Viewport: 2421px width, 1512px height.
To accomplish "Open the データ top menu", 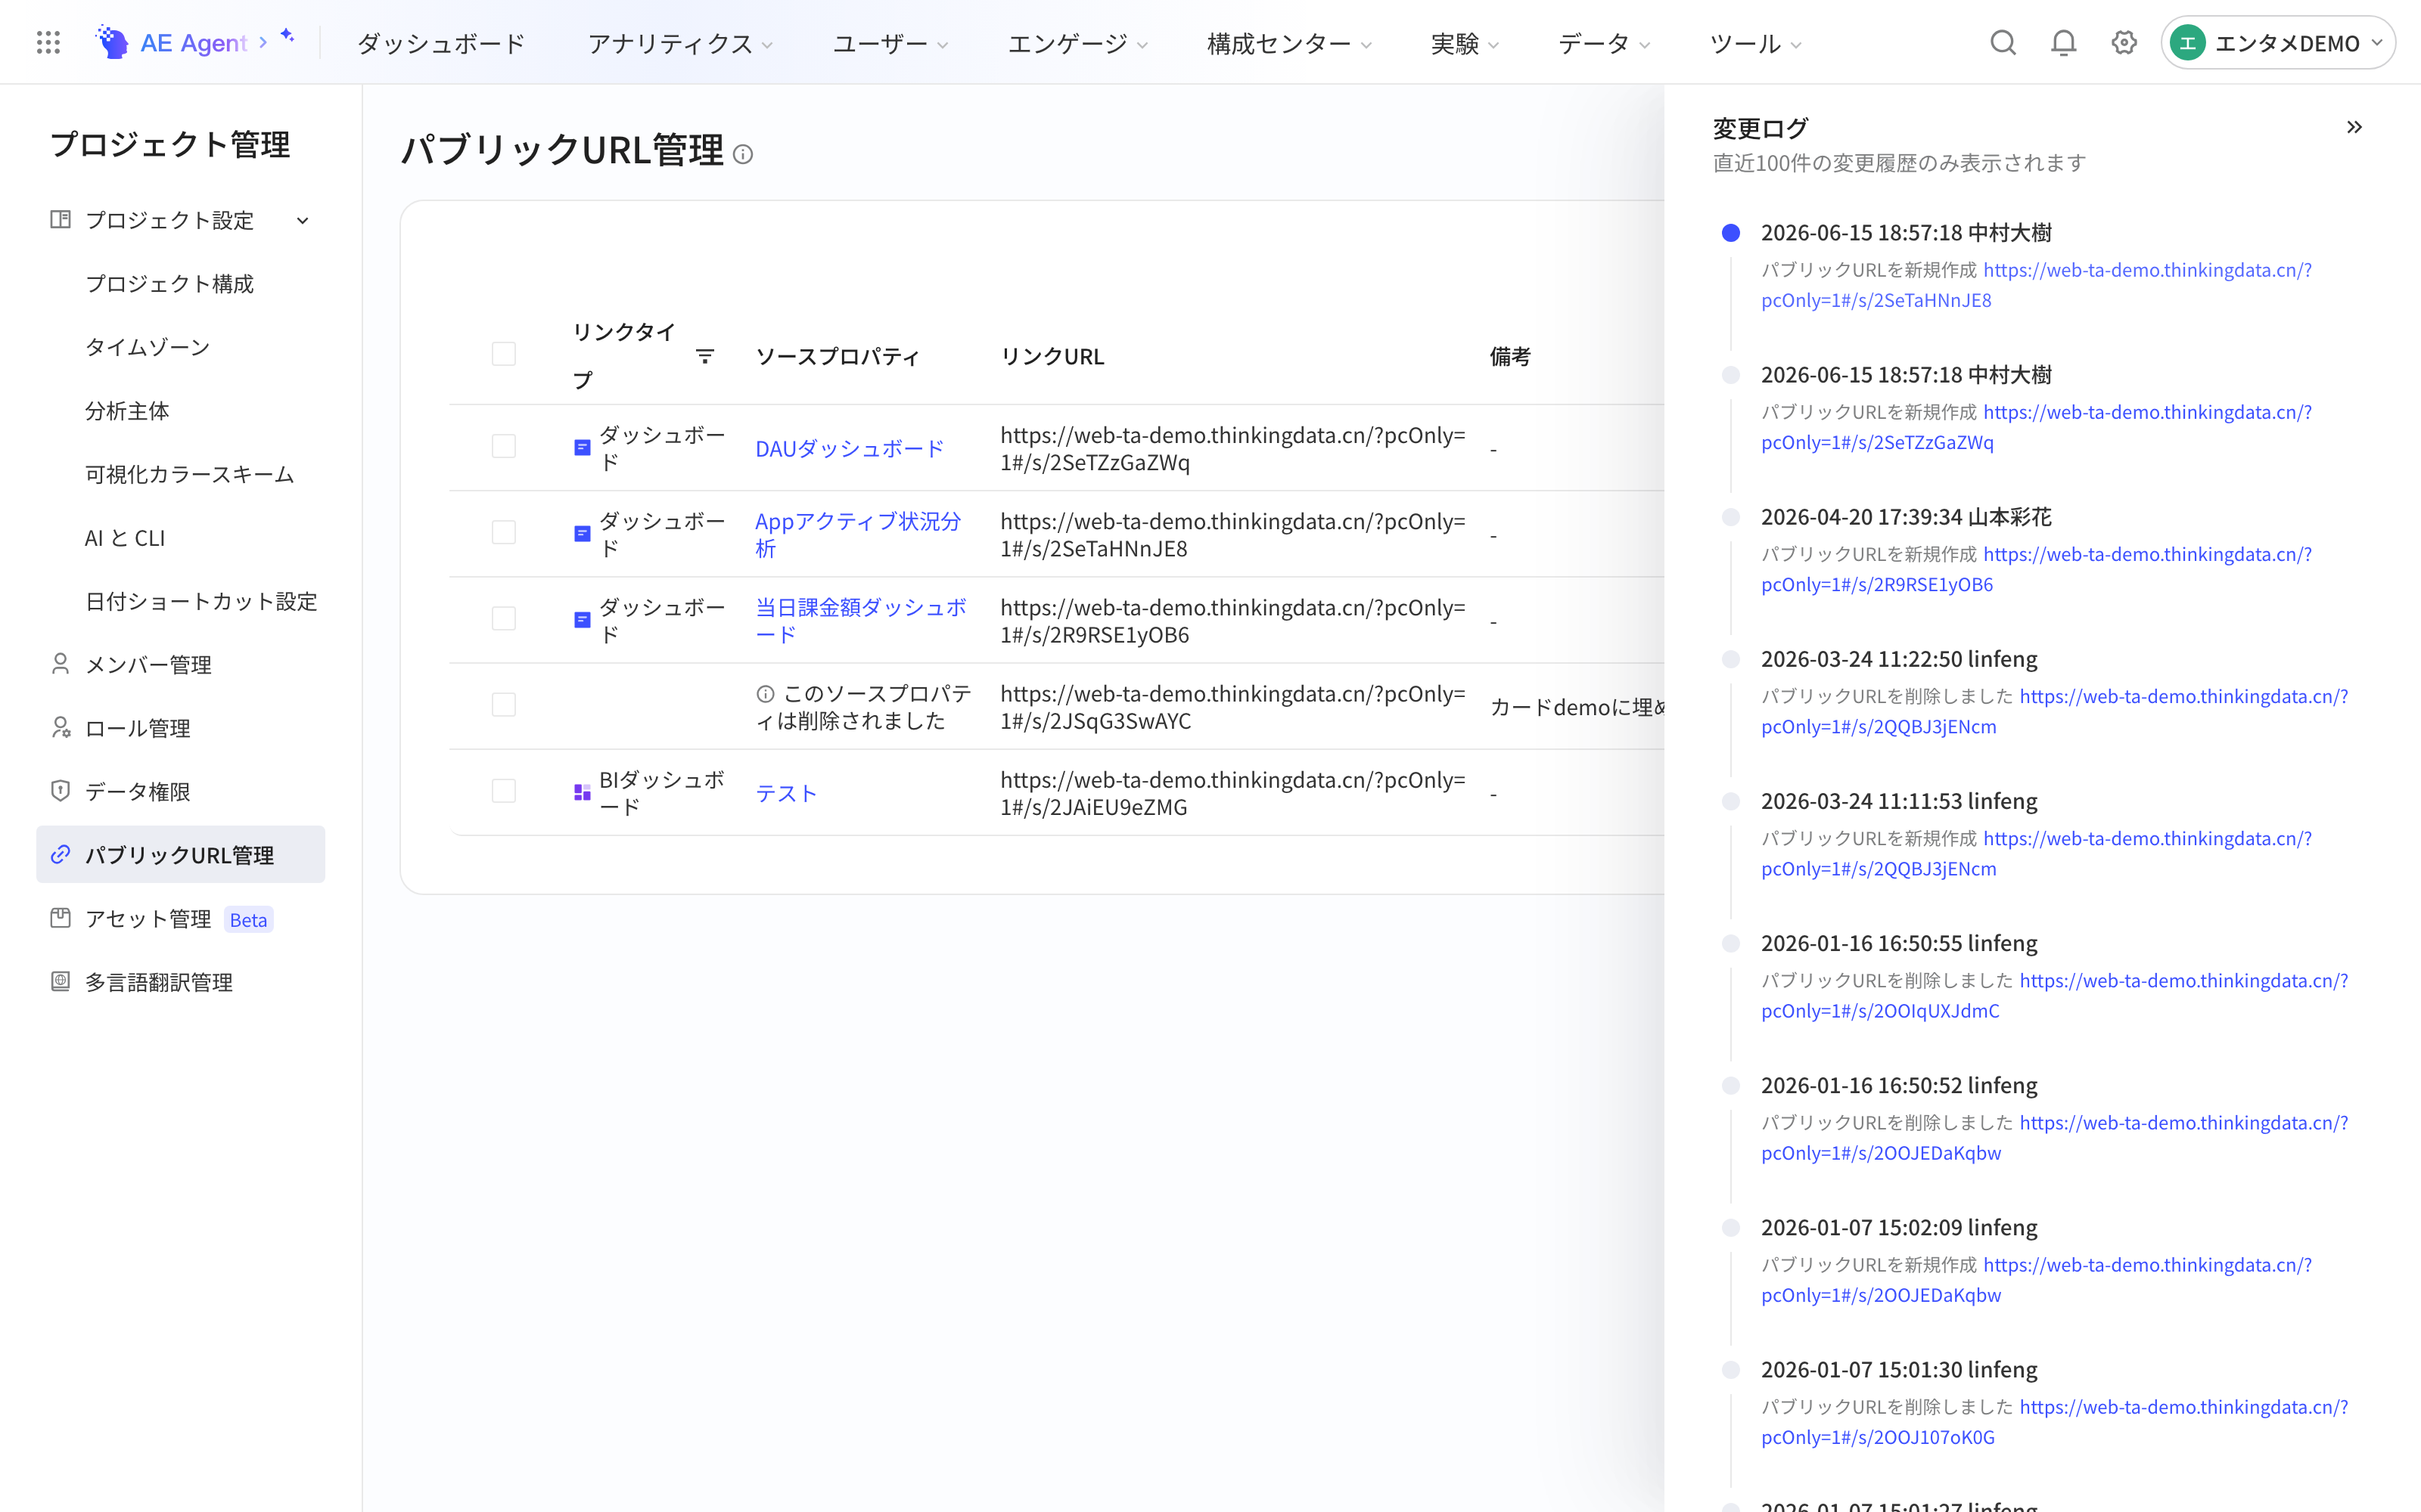I will pos(1605,44).
